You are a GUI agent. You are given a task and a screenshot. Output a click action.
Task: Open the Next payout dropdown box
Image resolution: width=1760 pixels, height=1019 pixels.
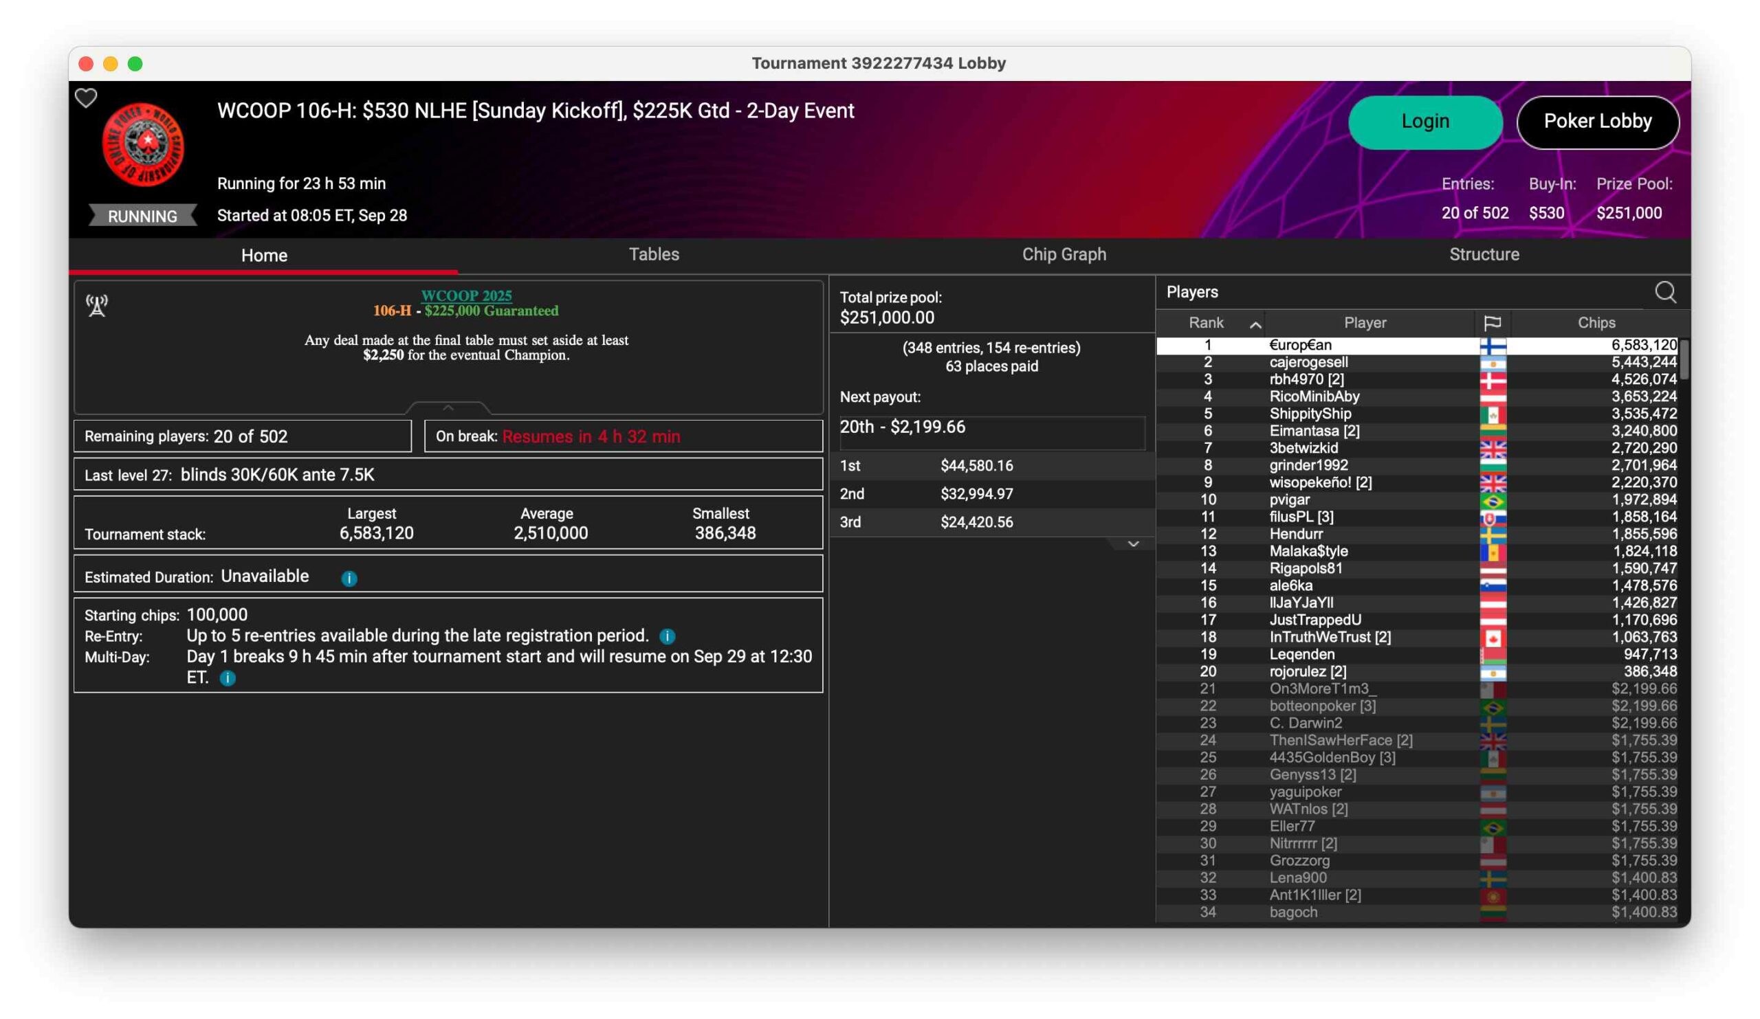click(991, 427)
